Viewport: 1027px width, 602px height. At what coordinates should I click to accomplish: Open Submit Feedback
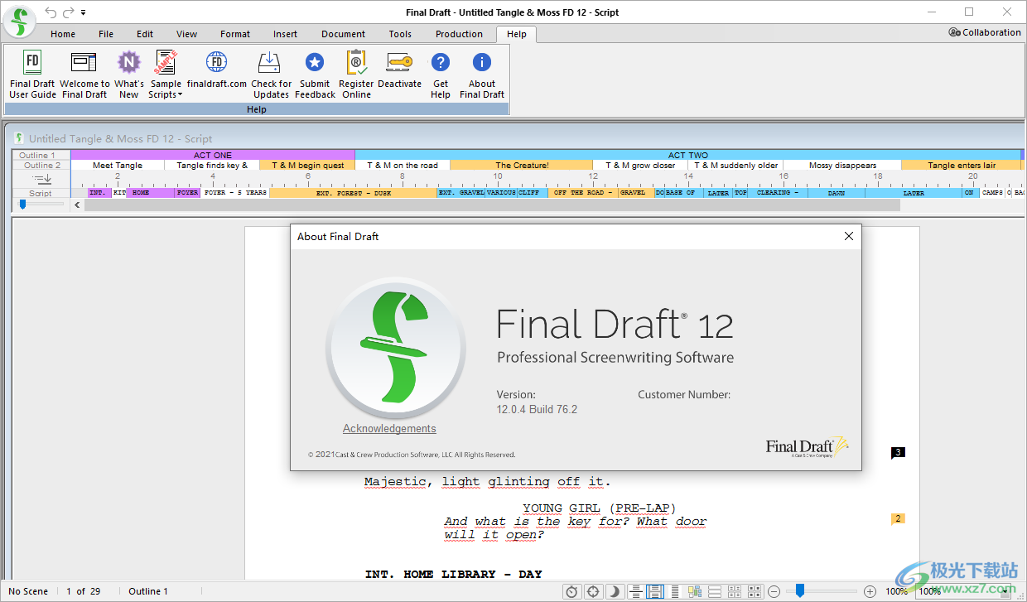(315, 75)
